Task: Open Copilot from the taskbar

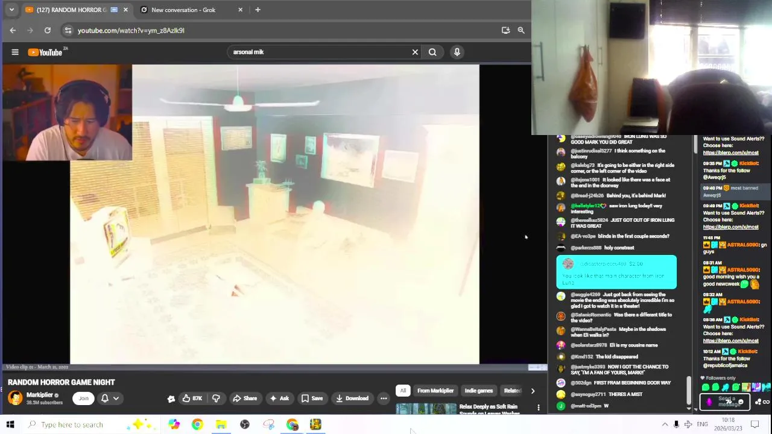Action: pyautogui.click(x=174, y=424)
